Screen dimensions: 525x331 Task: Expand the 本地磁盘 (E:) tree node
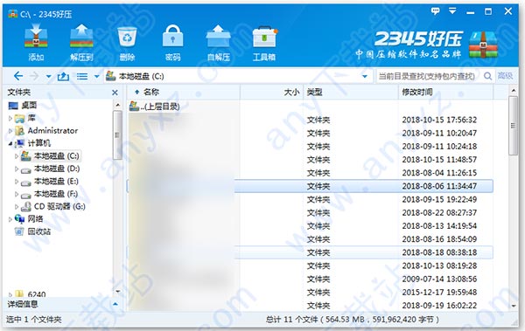pyautogui.click(x=17, y=182)
